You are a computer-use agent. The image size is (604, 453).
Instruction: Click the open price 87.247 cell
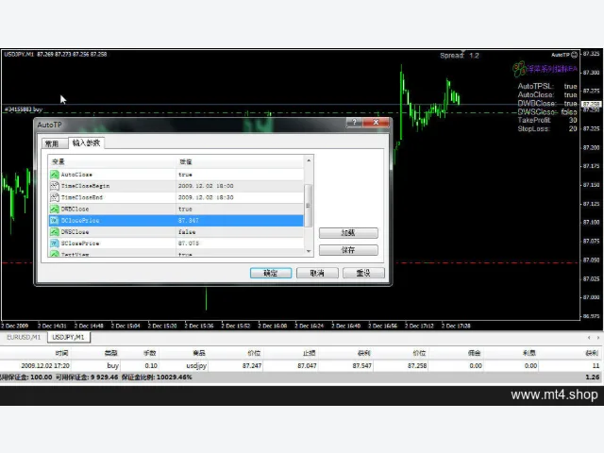[252, 365]
